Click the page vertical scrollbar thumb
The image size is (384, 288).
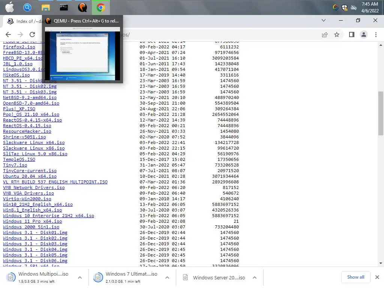381,113
